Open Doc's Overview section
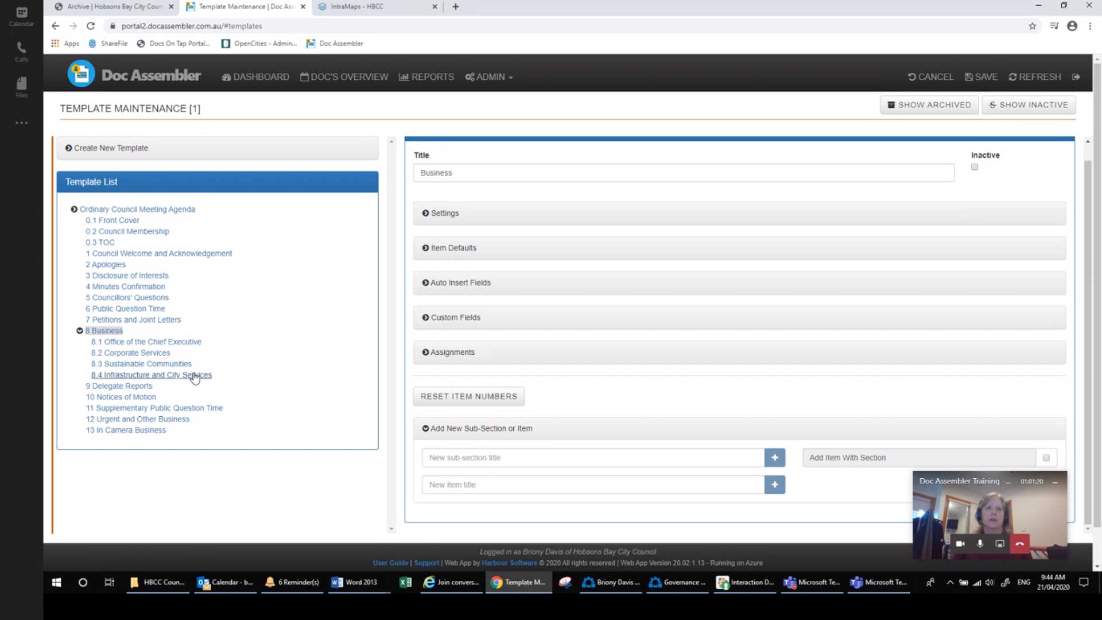This screenshot has height=620, width=1102. 344,76
